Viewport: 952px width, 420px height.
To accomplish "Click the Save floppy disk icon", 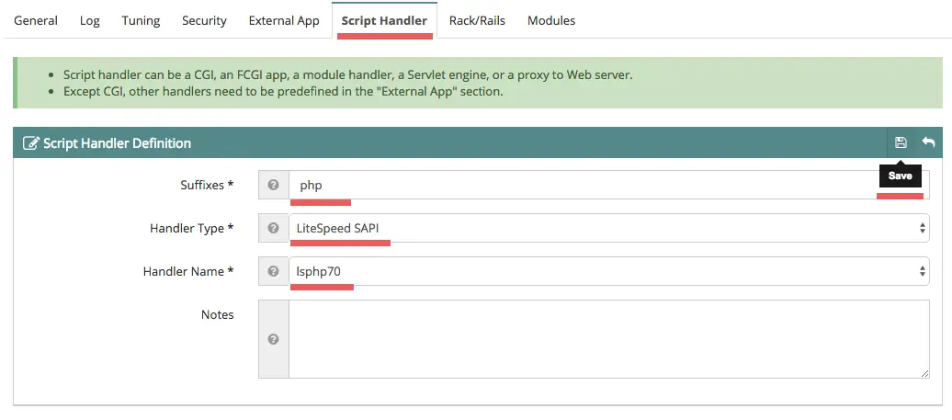I will click(x=901, y=142).
